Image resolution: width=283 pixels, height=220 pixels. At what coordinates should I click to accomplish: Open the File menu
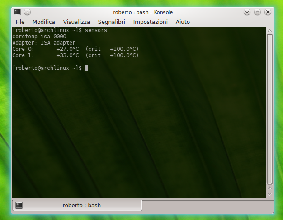(x=20, y=22)
